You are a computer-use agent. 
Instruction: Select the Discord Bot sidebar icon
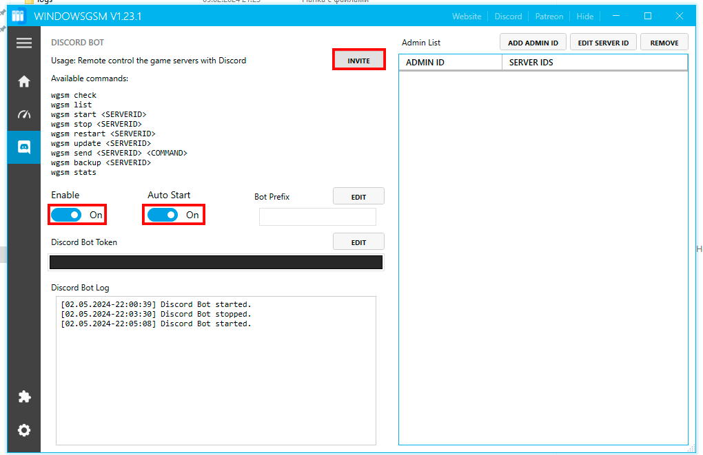point(23,147)
